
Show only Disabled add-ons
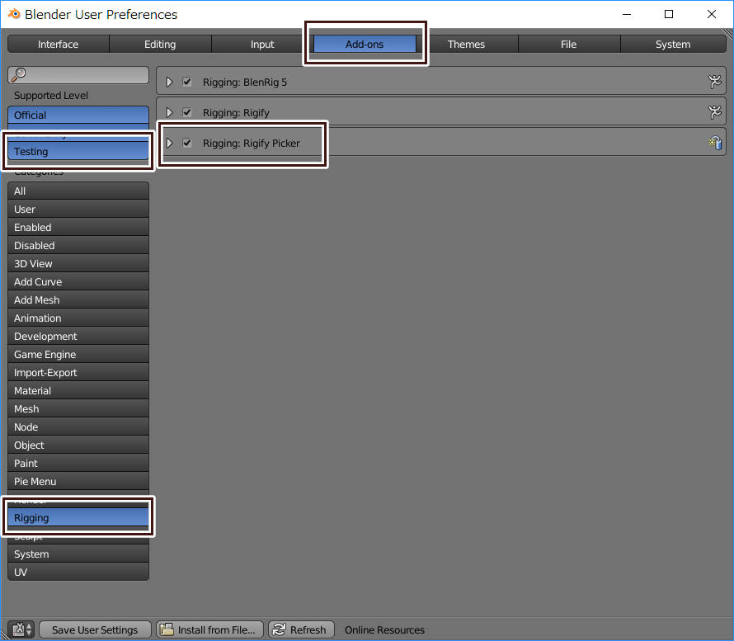(x=78, y=245)
